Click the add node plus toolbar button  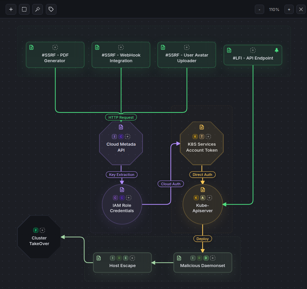[x=11, y=9]
